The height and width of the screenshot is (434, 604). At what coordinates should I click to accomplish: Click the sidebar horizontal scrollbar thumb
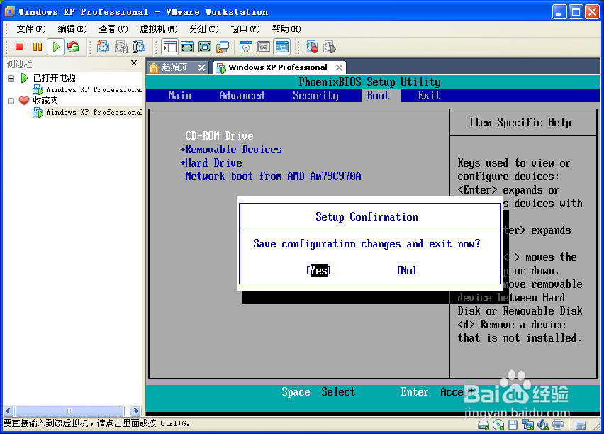(x=69, y=411)
